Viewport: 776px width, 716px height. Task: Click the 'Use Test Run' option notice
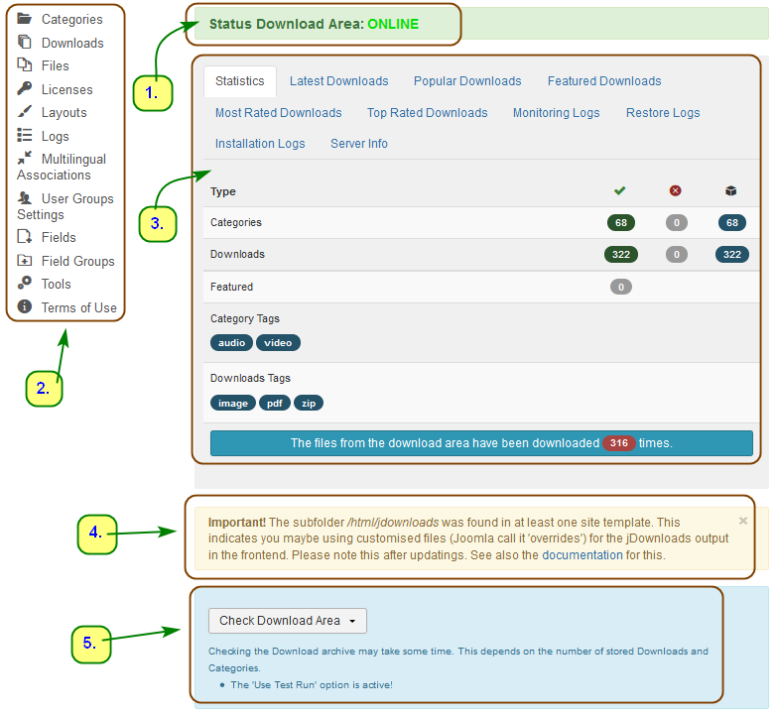[312, 685]
